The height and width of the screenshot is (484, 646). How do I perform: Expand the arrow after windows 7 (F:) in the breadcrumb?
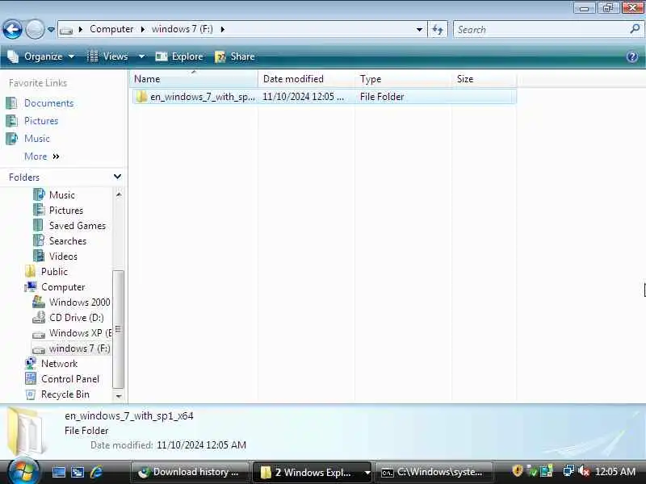click(223, 30)
